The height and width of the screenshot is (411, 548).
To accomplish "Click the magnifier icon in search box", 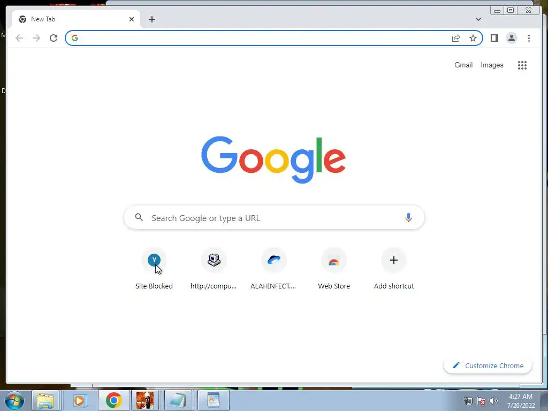I will tap(139, 217).
